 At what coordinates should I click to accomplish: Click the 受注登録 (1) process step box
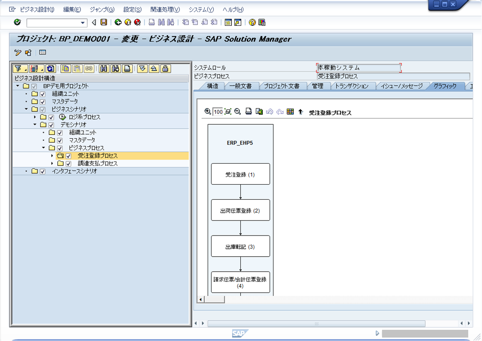pyautogui.click(x=240, y=174)
